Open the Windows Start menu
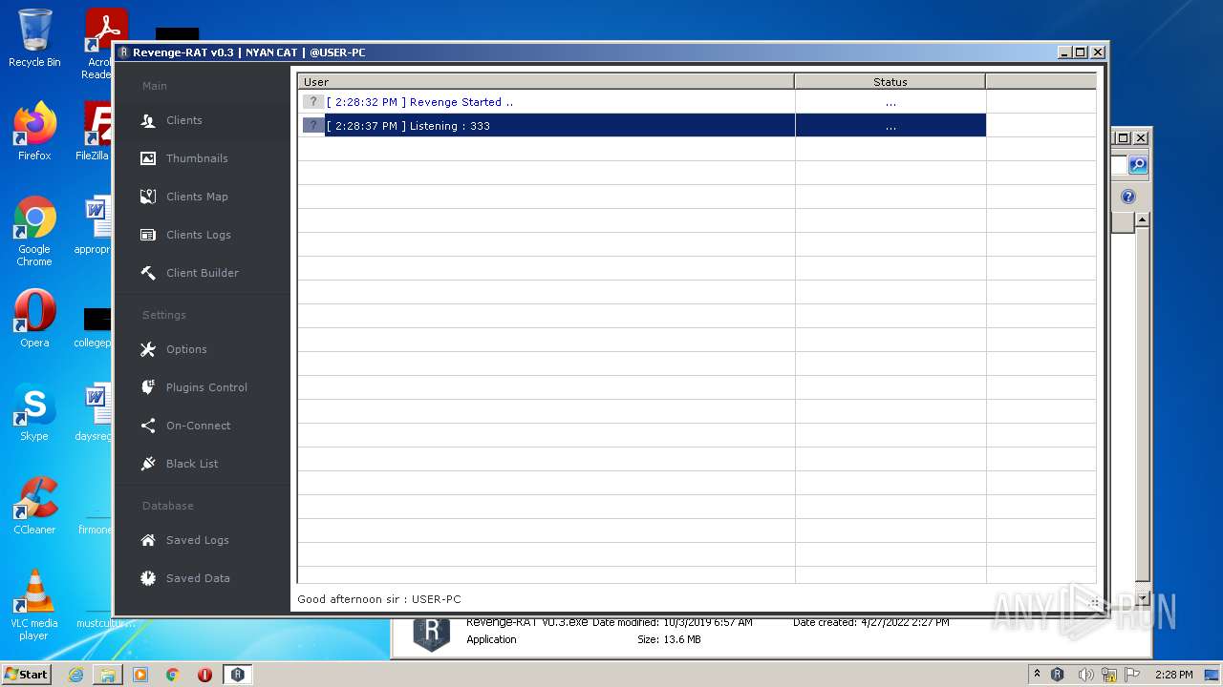The image size is (1223, 687). point(27,674)
